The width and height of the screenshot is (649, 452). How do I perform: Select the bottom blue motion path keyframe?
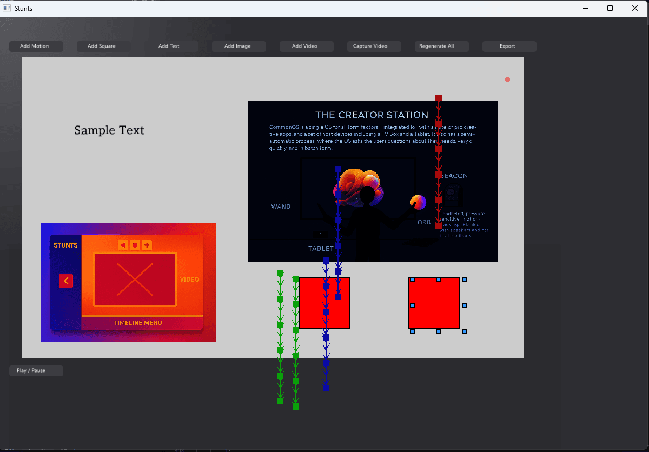(326, 388)
